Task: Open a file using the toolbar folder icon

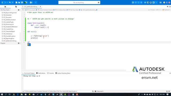Action: [x=19, y=2]
